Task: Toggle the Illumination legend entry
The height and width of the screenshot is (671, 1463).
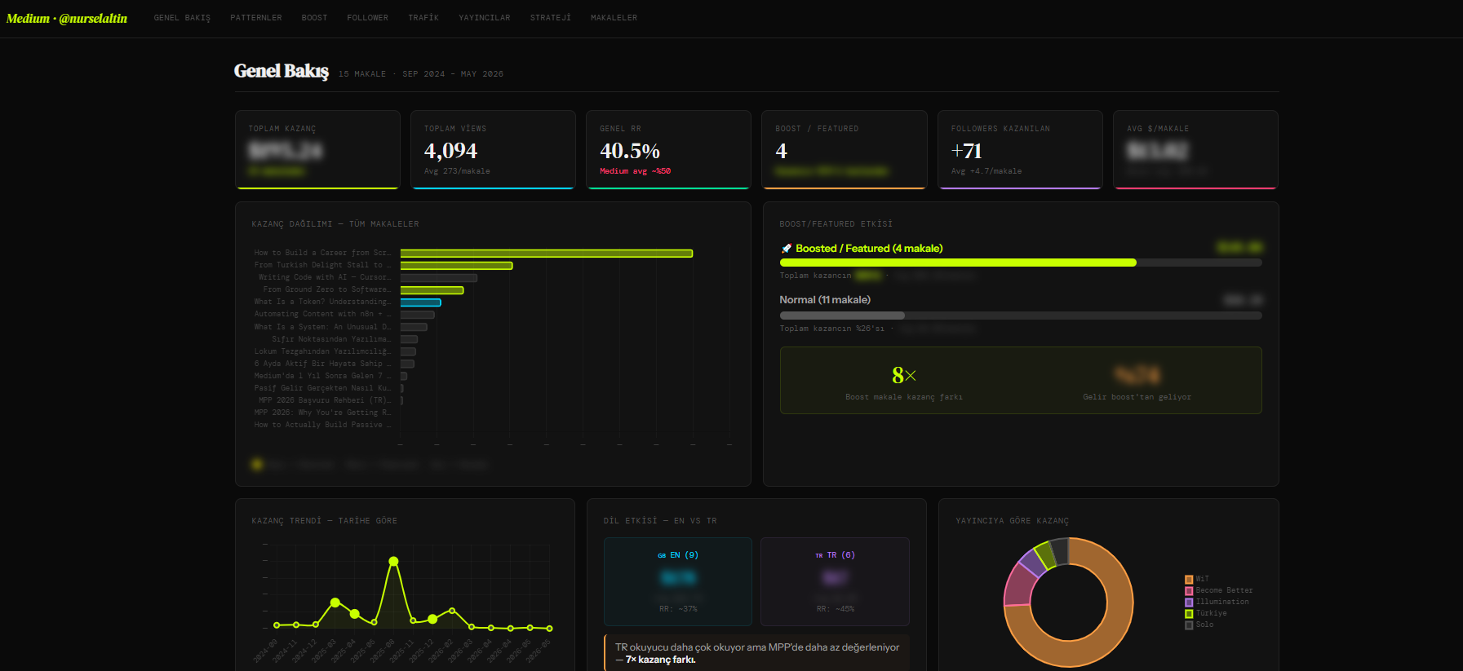Action: pyautogui.click(x=1217, y=603)
